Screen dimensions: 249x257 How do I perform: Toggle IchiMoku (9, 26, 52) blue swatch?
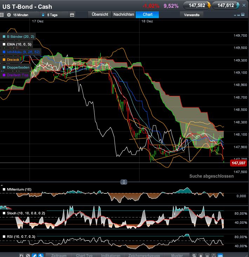(4, 52)
